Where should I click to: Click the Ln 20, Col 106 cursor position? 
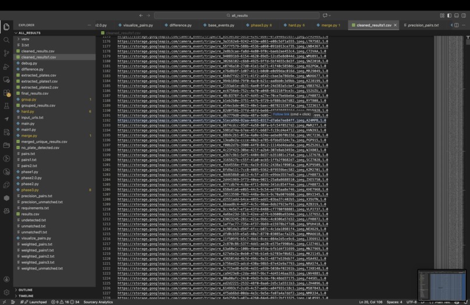[371, 302]
